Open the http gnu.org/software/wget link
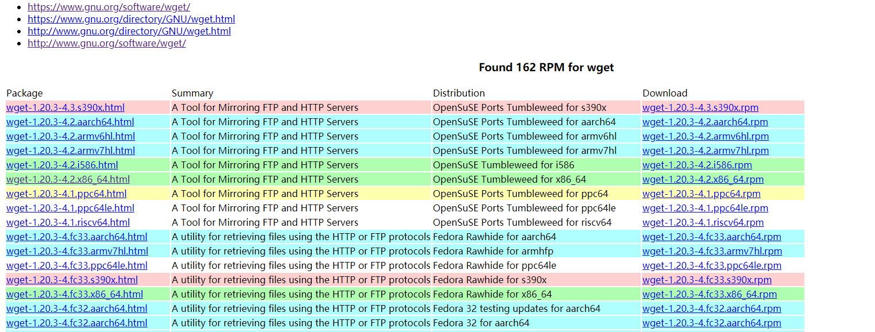Screen dimensions: 875x332 click(x=106, y=43)
